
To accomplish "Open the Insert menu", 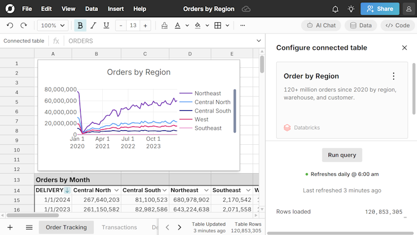I will pos(116,9).
